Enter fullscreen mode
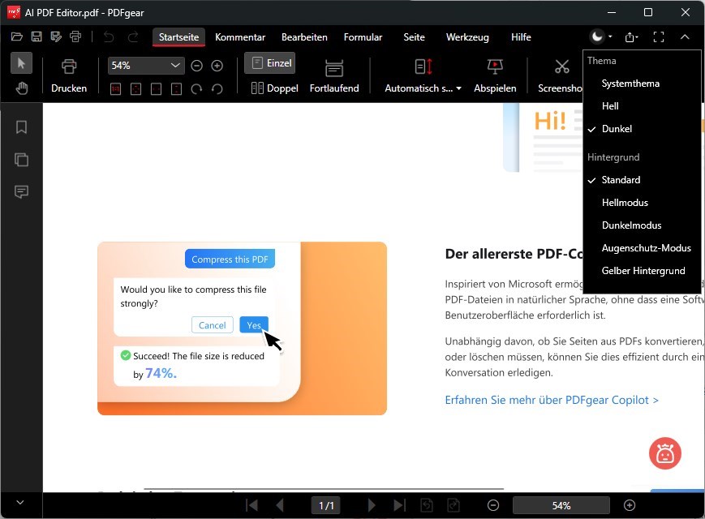 659,36
